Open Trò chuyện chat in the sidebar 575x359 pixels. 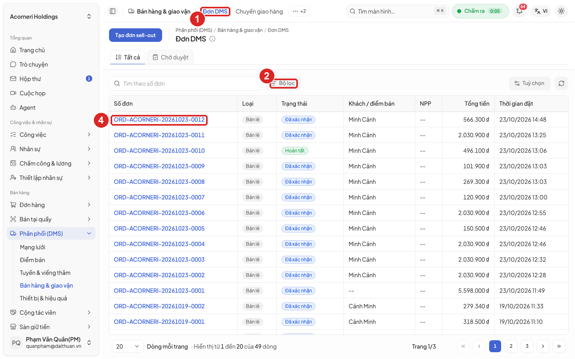pos(51,65)
